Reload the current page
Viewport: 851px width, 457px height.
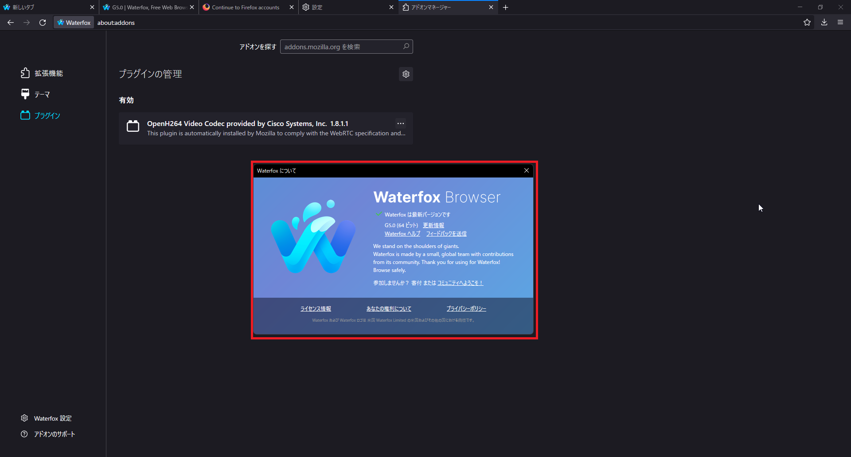click(x=43, y=23)
